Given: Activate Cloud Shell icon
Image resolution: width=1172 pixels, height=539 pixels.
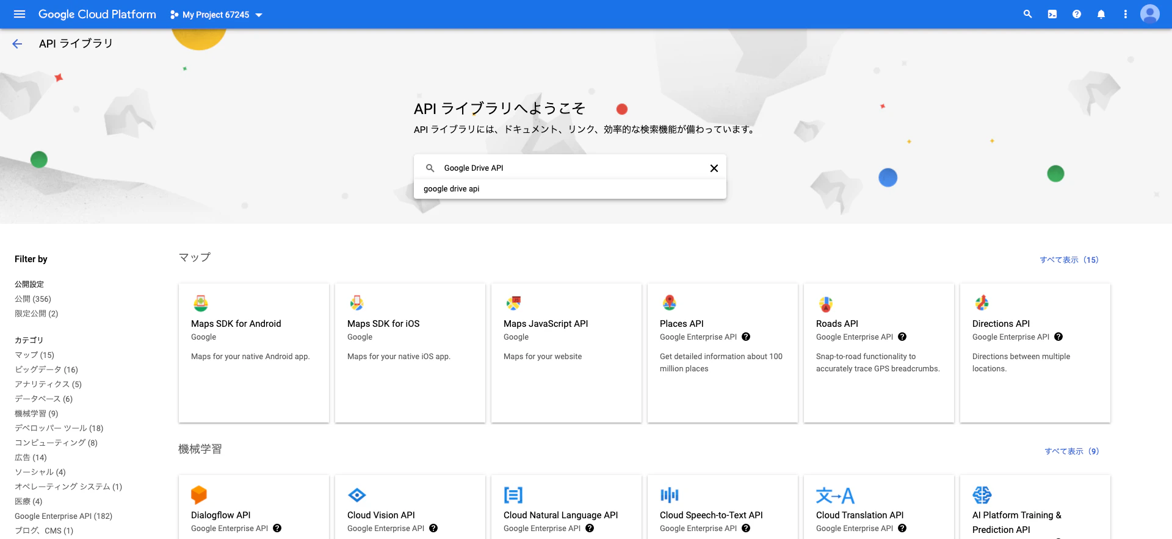Looking at the screenshot, I should pos(1052,14).
